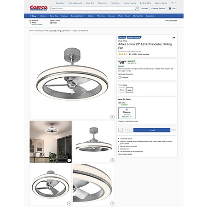Select the Silver finish option

coord(130,90)
